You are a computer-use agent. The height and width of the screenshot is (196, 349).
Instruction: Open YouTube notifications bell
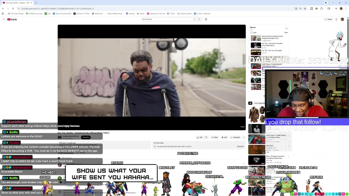click(x=336, y=19)
